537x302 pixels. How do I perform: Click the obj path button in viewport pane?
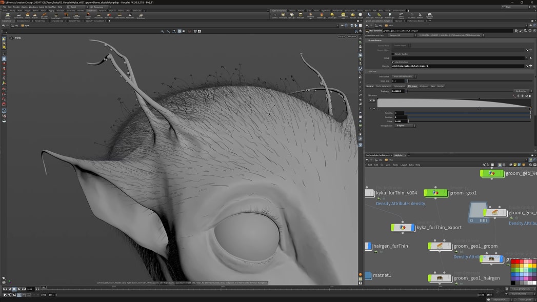[x=15, y=25]
